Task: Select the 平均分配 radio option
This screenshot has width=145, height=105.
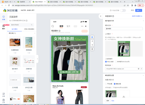Action: [106, 84]
